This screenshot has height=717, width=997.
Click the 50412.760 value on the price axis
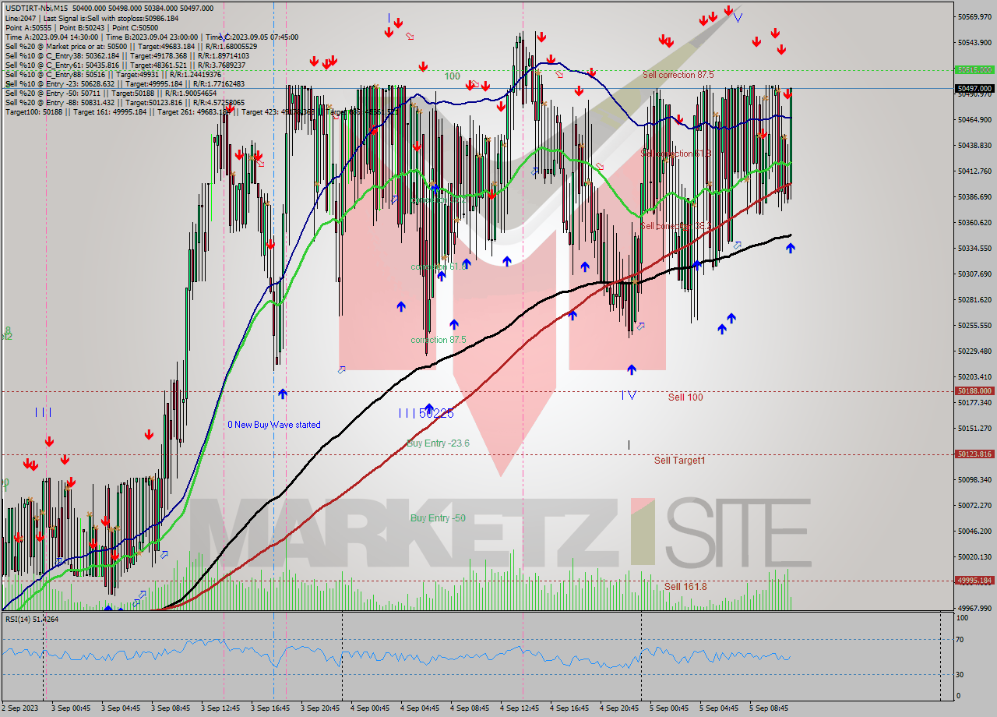point(974,171)
